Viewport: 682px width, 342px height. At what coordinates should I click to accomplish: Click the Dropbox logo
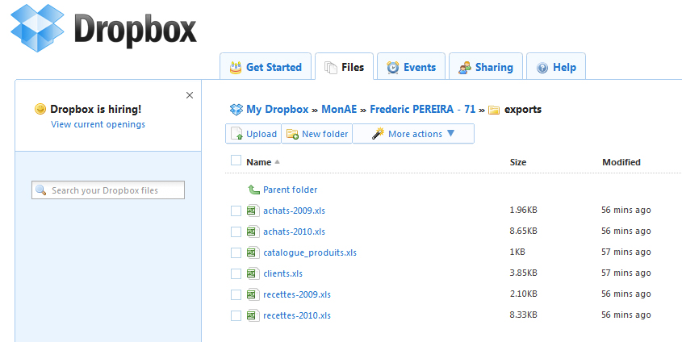coord(103,28)
